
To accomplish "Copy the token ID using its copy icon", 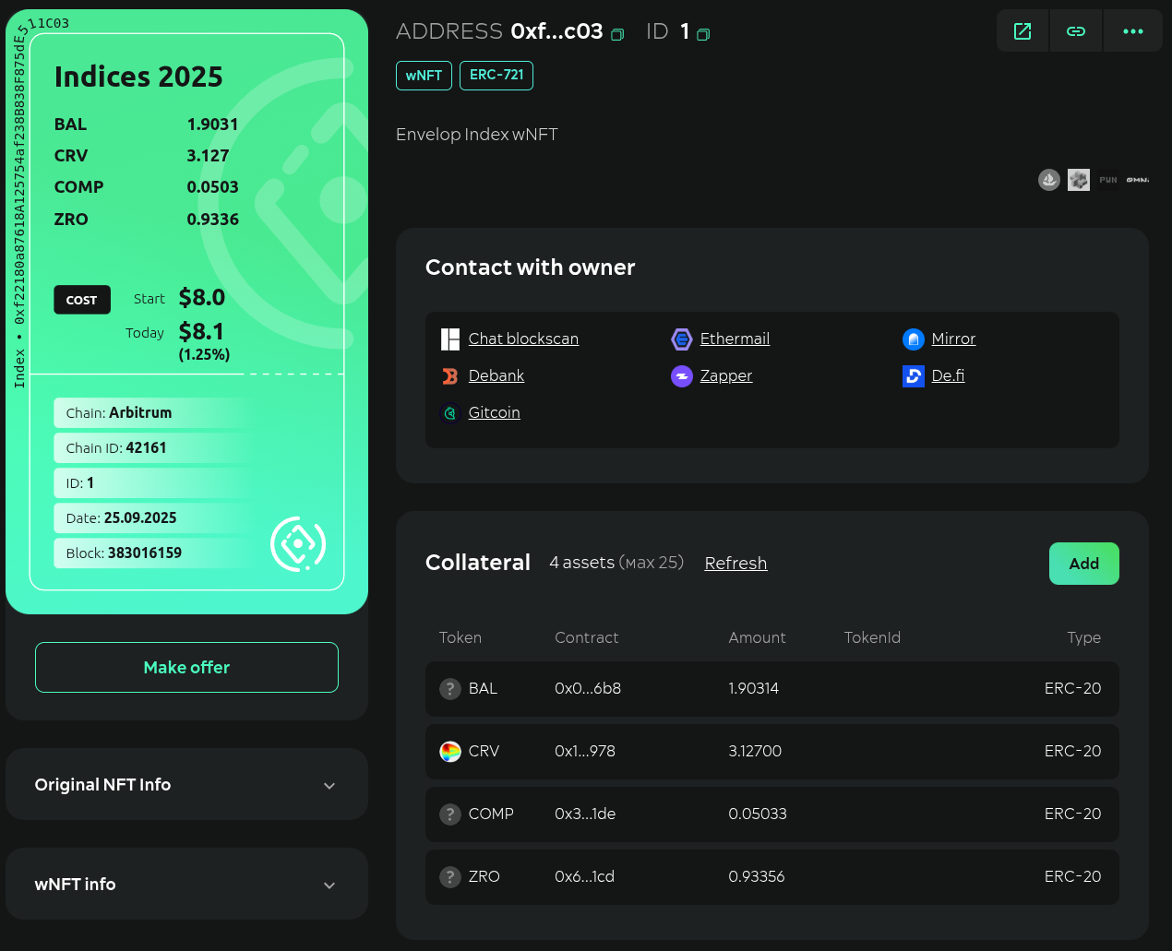I will tap(703, 33).
